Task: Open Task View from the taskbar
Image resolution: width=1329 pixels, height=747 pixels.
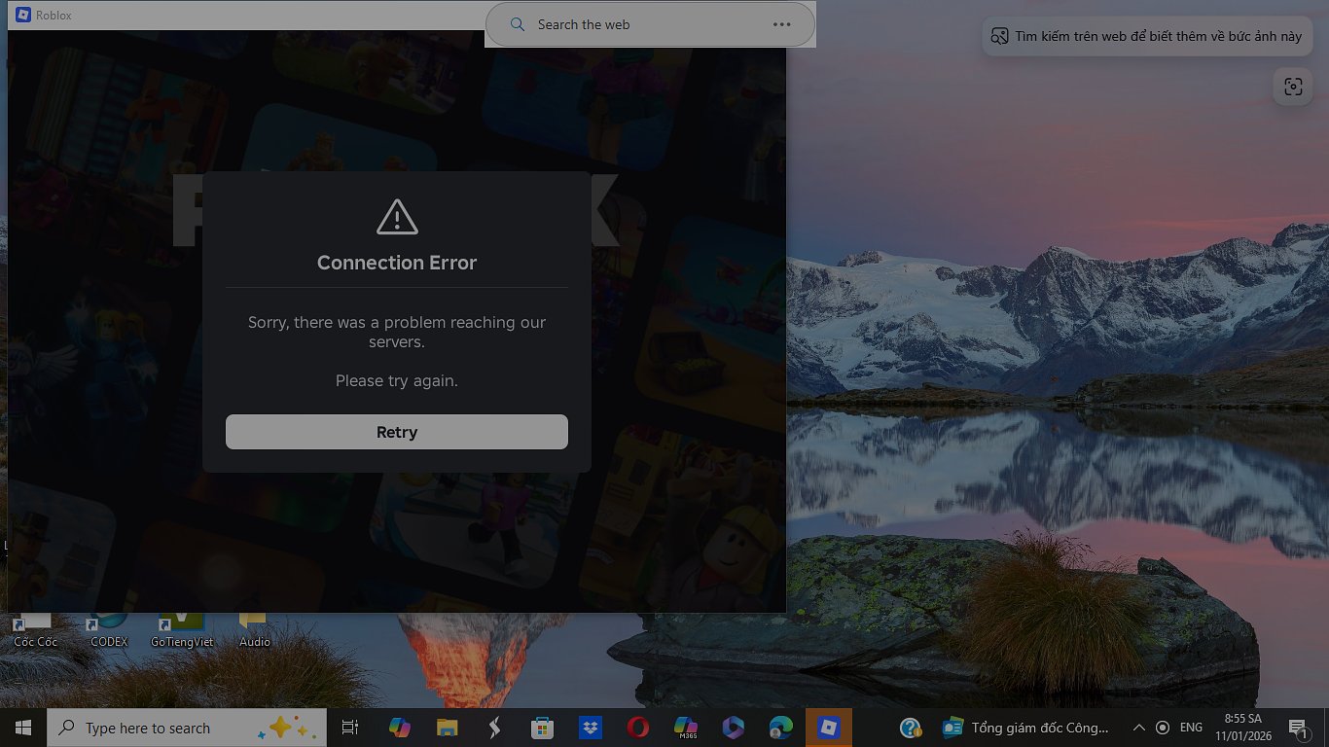Action: tap(350, 728)
